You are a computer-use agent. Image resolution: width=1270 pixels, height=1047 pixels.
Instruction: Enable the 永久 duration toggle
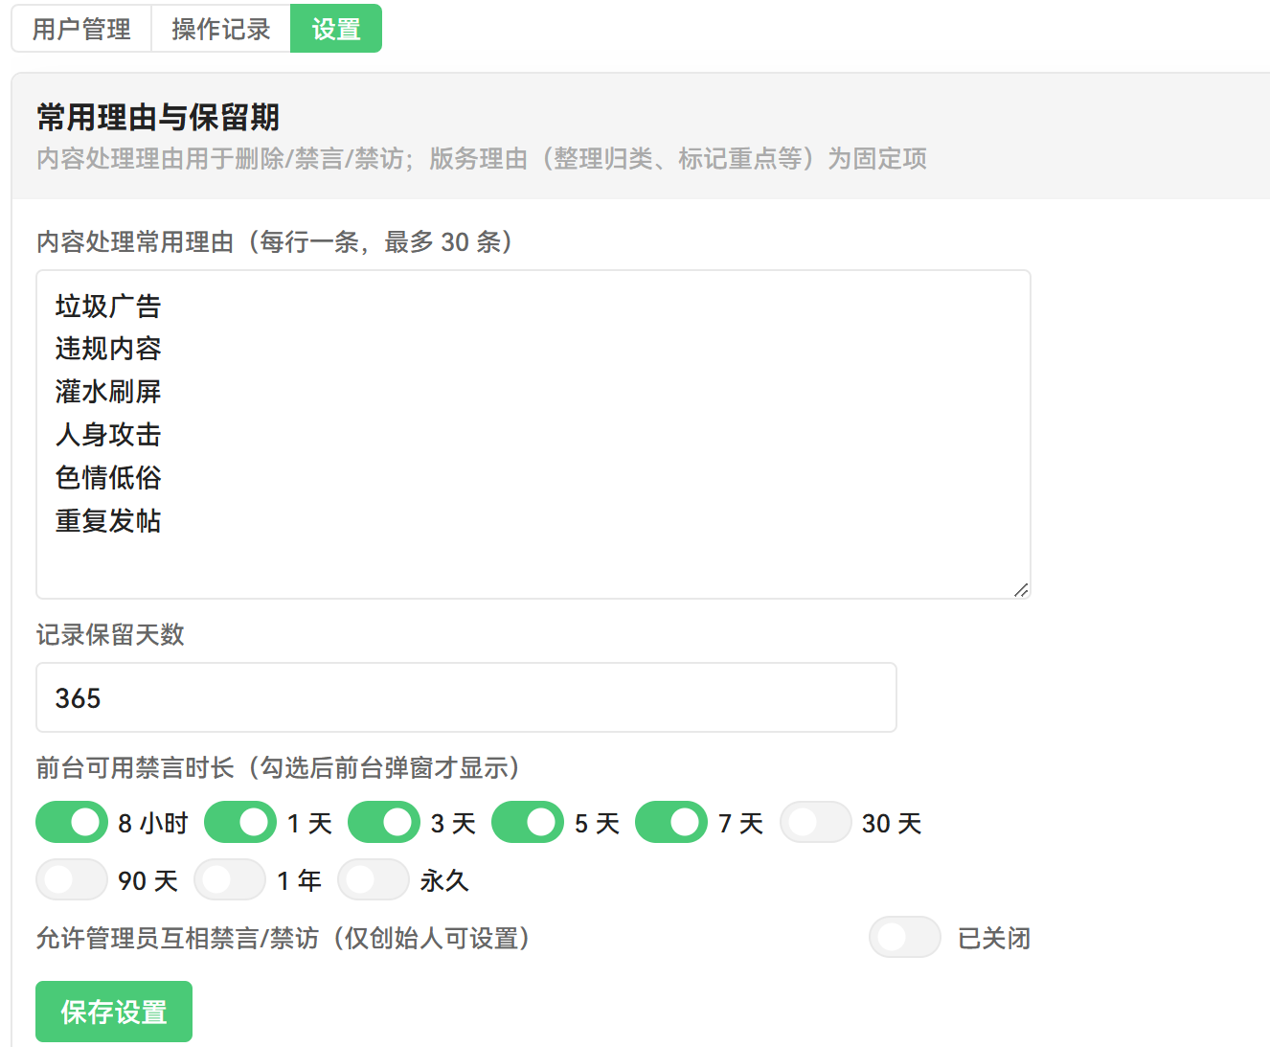point(374,879)
